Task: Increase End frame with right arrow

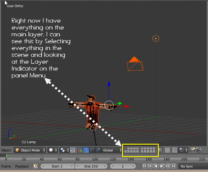Action: pos(105,166)
